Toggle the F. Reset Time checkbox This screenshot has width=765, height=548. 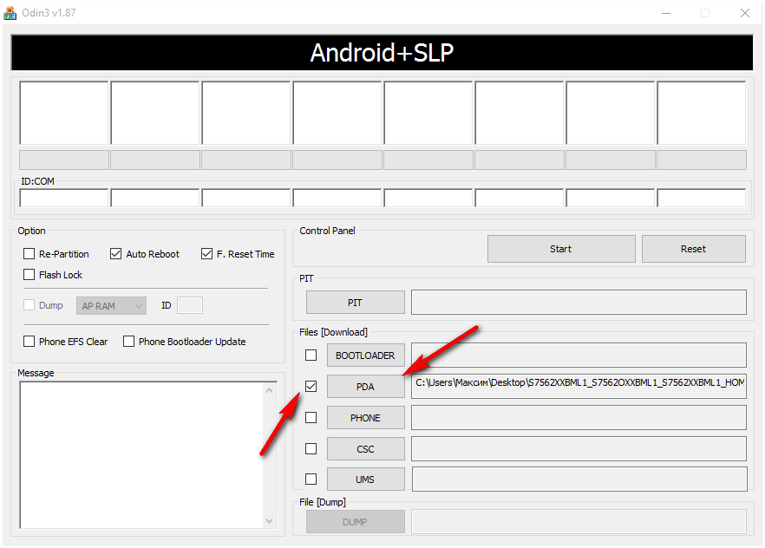pyautogui.click(x=206, y=254)
